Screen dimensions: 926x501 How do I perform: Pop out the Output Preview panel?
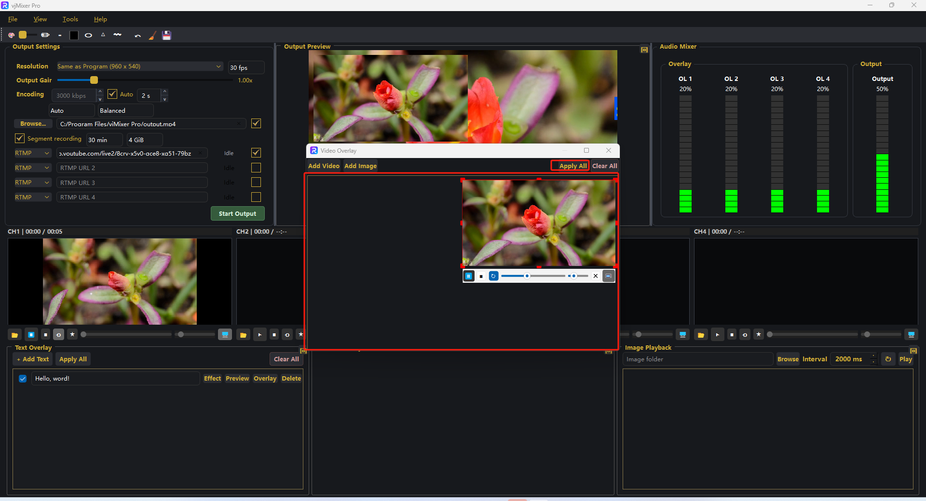(644, 50)
